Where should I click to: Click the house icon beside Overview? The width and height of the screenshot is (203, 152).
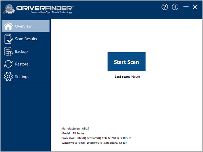8,26
